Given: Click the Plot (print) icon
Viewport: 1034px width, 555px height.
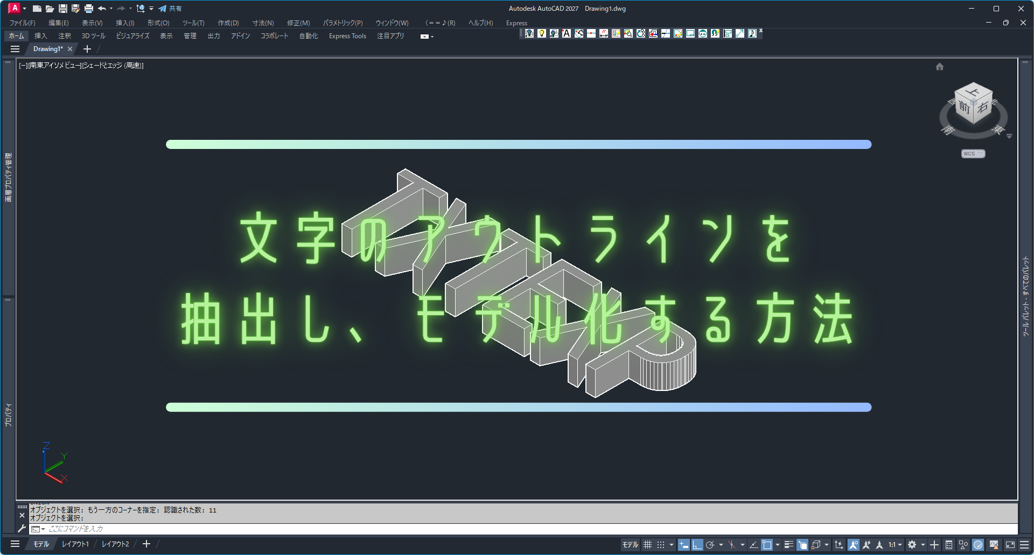Looking at the screenshot, I should pyautogui.click(x=89, y=9).
